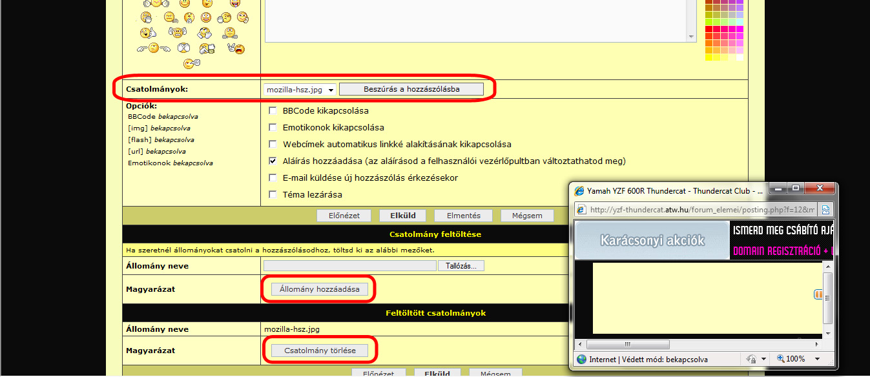Click the uploaded mozilla-hsz.jpg filename text

[292, 329]
